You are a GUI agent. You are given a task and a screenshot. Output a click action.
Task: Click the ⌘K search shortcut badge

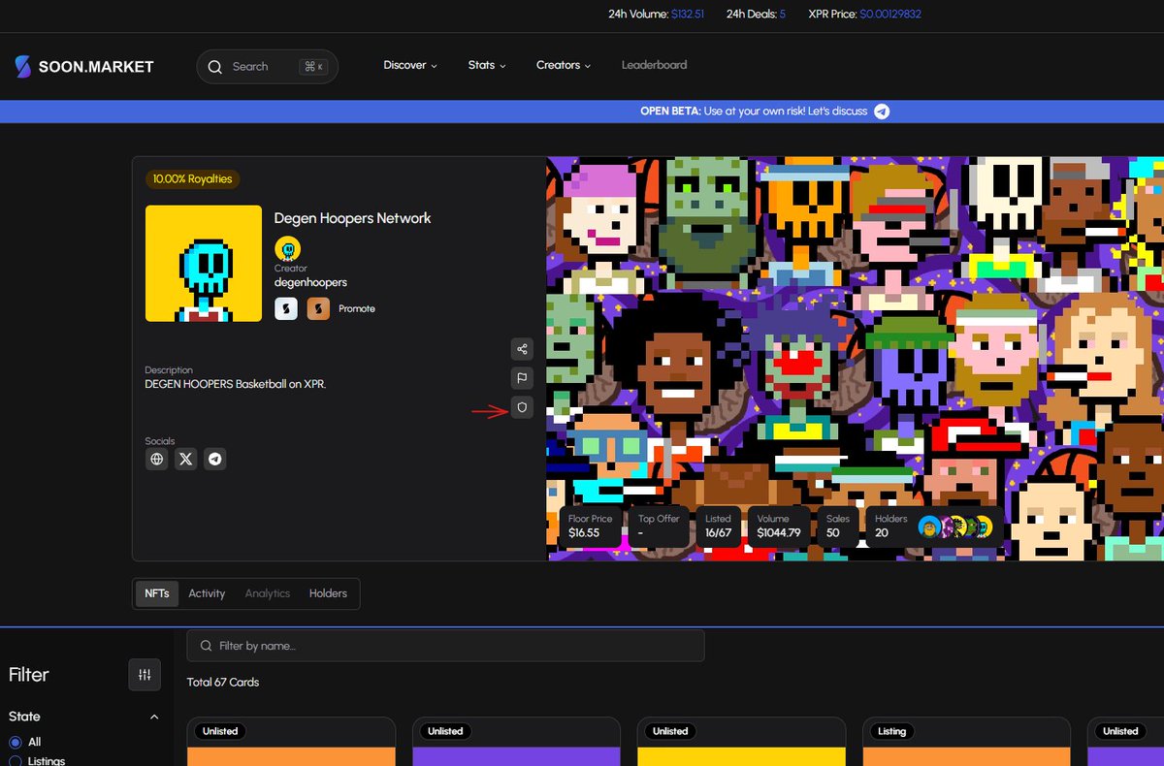(313, 67)
